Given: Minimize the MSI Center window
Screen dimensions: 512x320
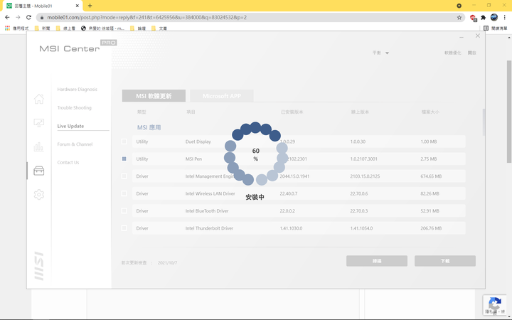Looking at the screenshot, I should [462, 37].
